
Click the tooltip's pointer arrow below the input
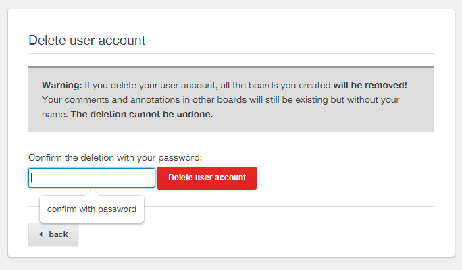(92, 192)
